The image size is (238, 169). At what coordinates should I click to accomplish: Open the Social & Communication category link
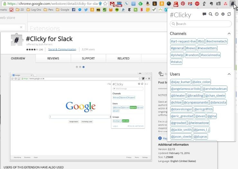[62, 49]
